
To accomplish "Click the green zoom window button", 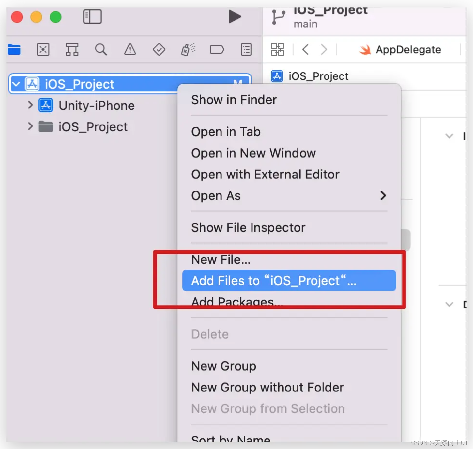I will point(55,17).
